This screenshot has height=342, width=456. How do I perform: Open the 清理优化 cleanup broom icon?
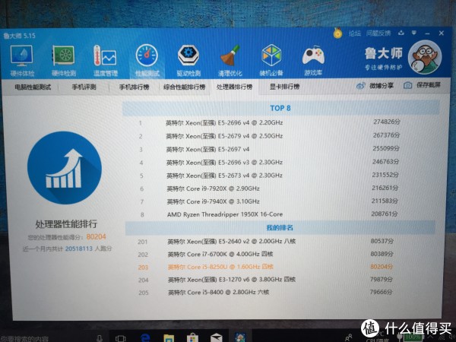click(x=230, y=61)
